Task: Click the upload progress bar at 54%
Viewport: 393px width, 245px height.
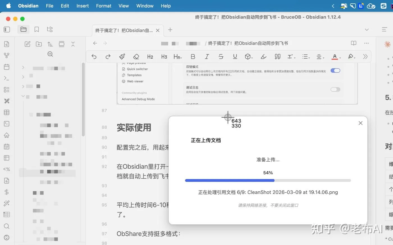Action: [268, 180]
